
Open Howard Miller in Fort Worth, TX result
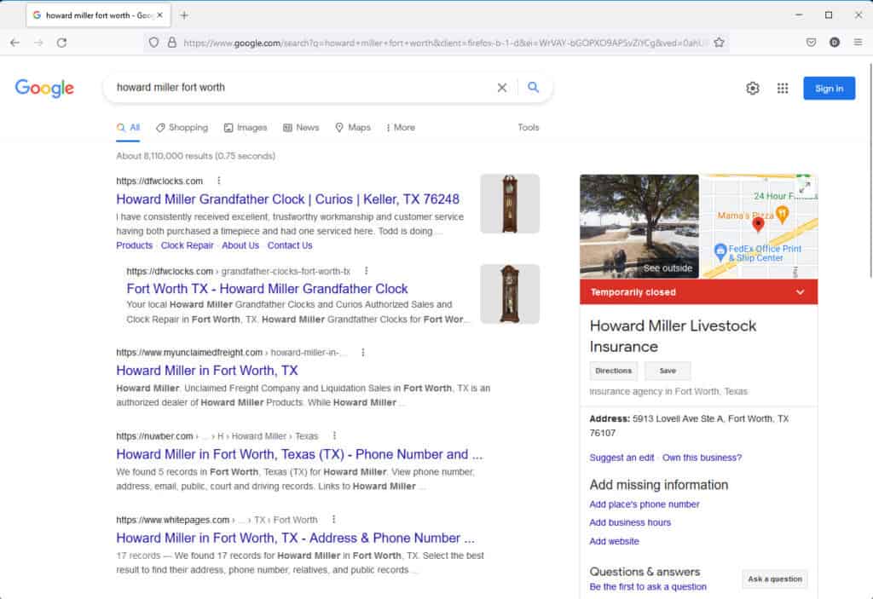[207, 371]
